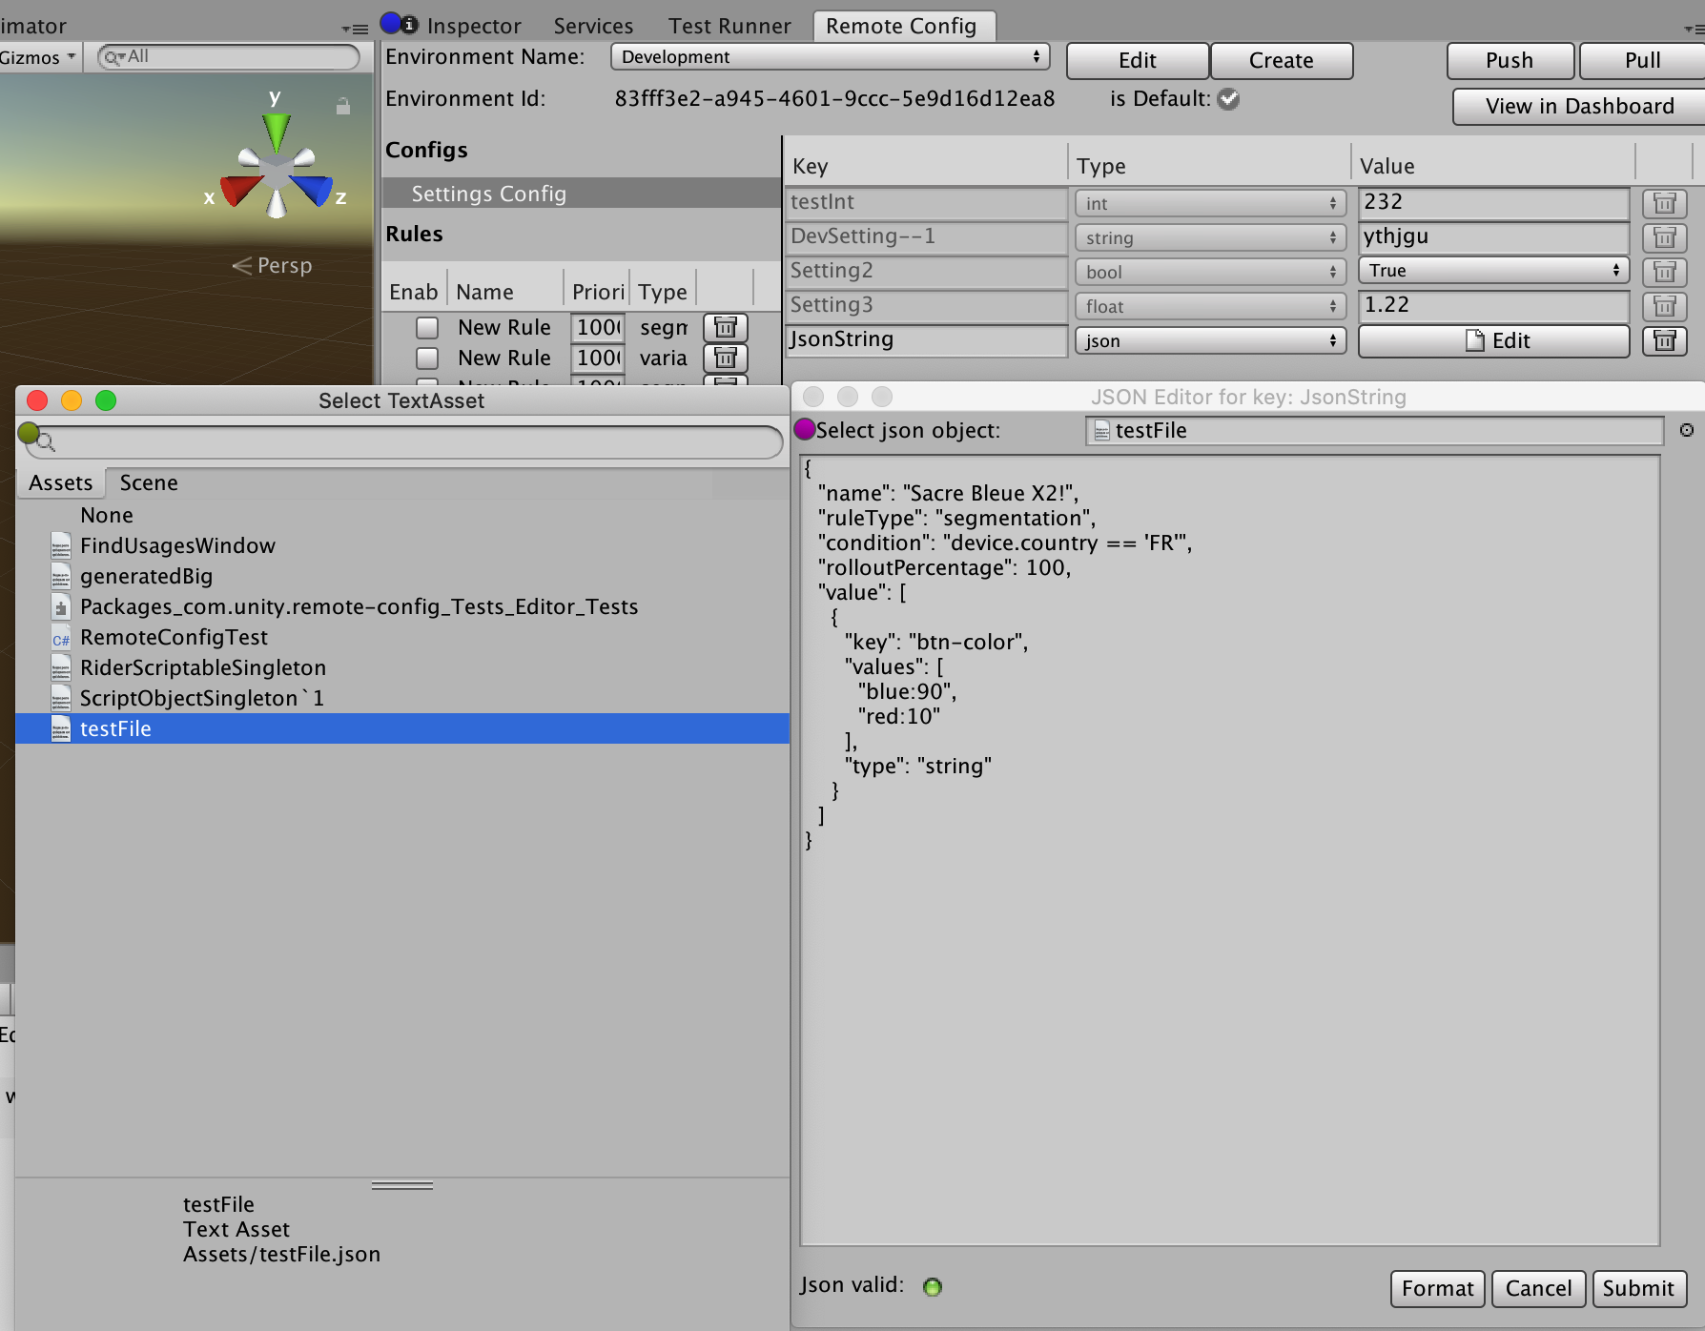Click the magnifier icon in the TextAsset search bar
The width and height of the screenshot is (1705, 1331).
pyautogui.click(x=42, y=441)
